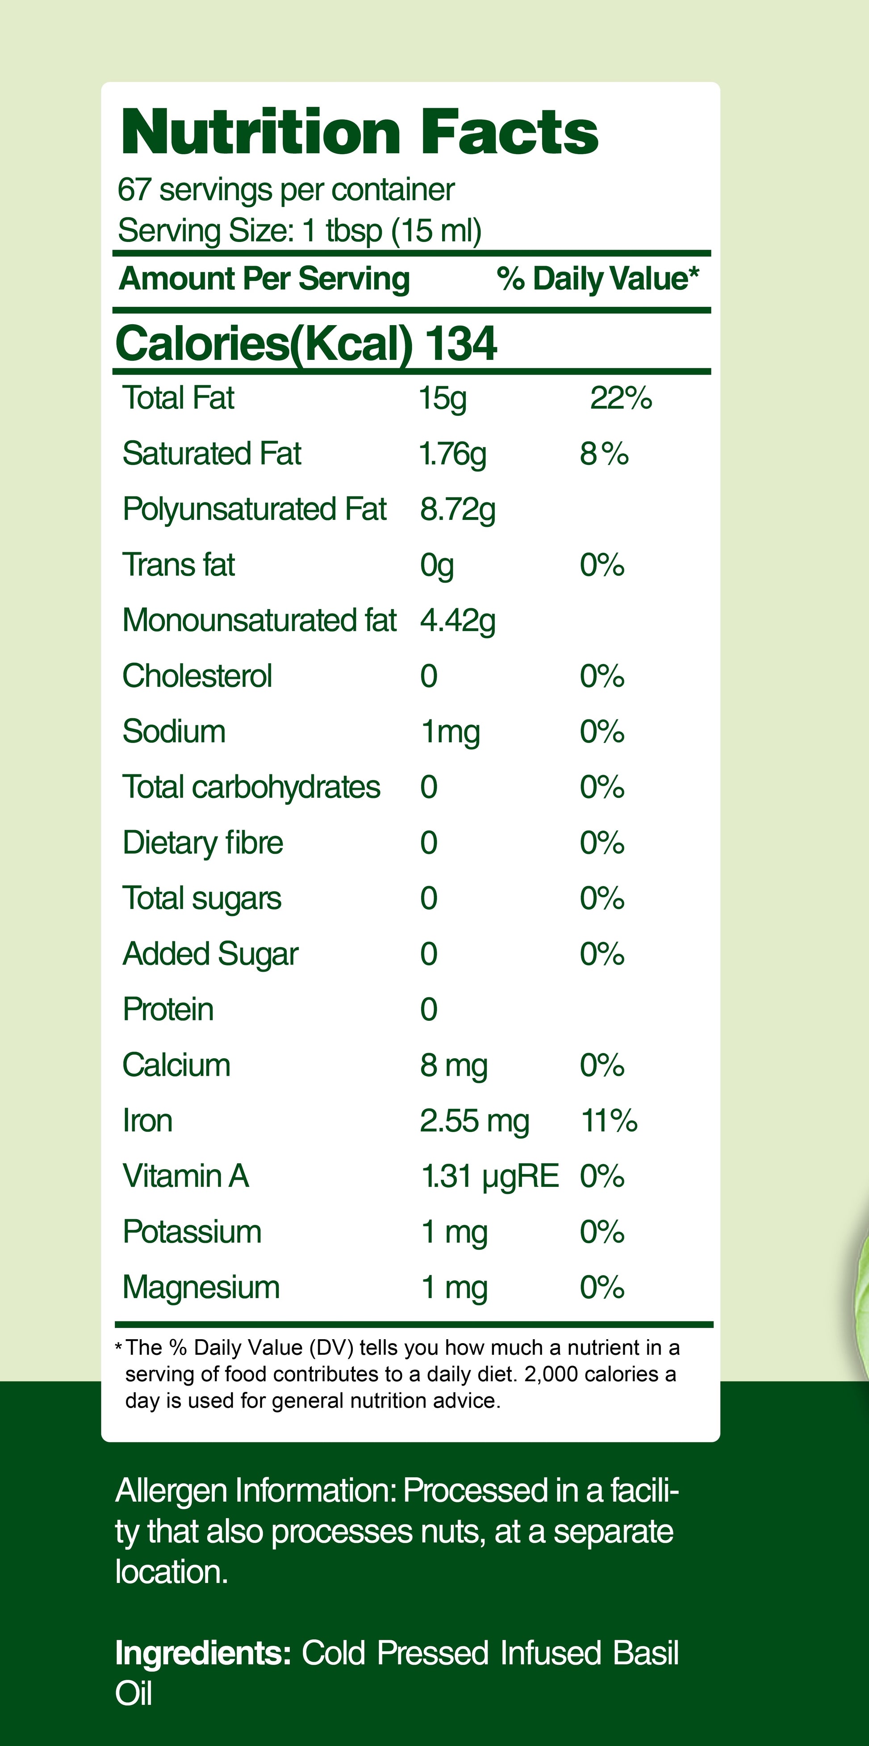The height and width of the screenshot is (1746, 869).
Task: Select the Protein row label
Action: [168, 1010]
